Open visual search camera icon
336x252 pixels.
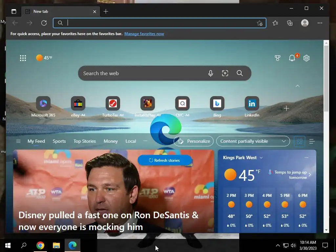[x=225, y=73]
